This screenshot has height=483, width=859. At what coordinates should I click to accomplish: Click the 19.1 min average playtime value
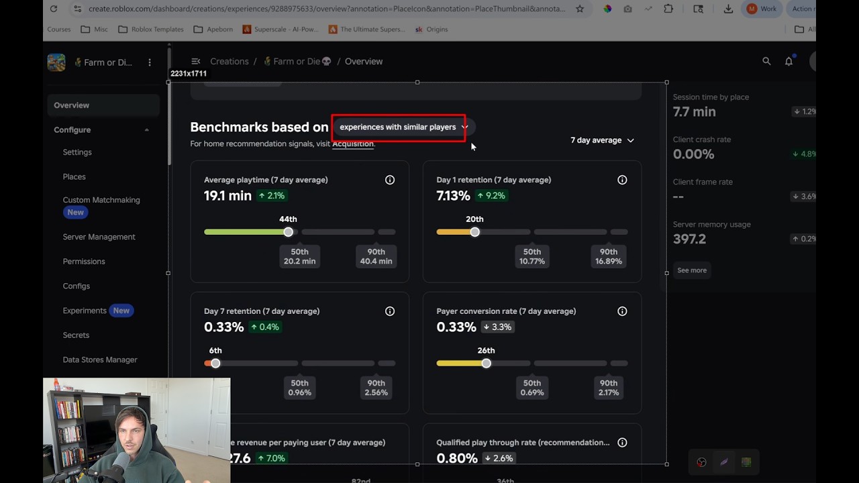pyautogui.click(x=228, y=196)
